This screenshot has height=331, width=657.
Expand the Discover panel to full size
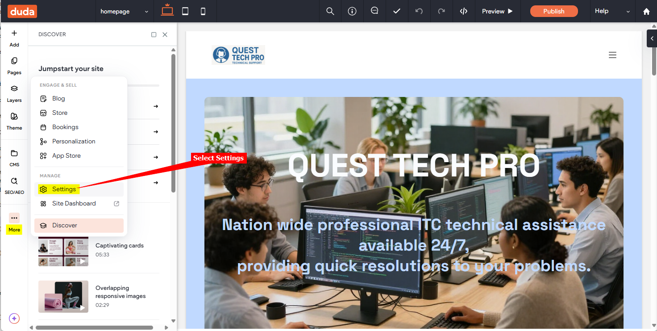[154, 34]
